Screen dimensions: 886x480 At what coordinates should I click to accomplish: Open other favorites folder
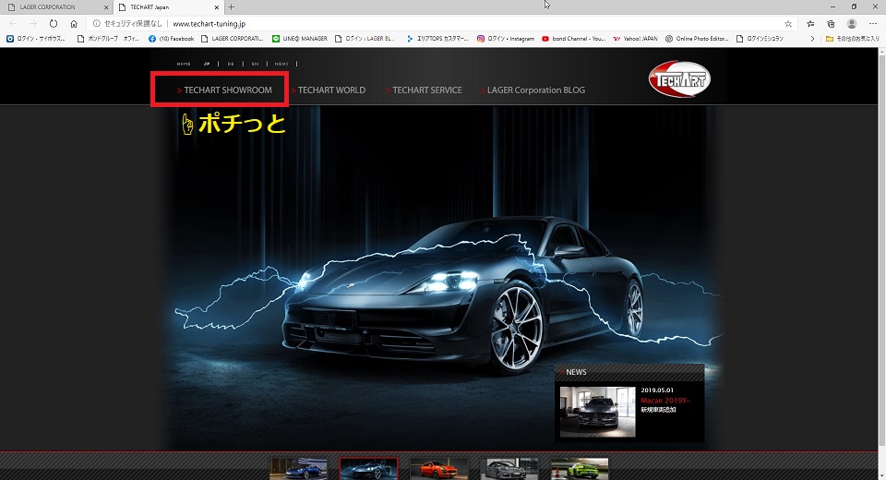854,39
